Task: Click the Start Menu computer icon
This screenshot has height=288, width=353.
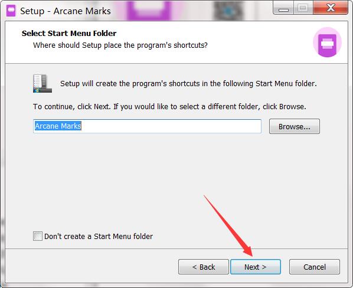Action: 43,83
